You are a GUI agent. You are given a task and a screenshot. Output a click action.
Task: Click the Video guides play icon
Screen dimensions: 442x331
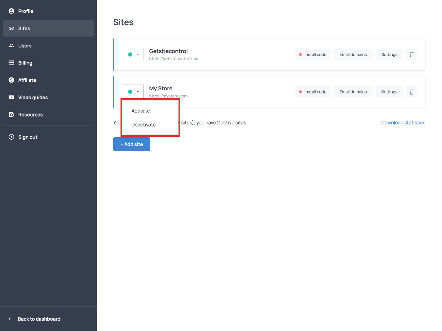[11, 97]
